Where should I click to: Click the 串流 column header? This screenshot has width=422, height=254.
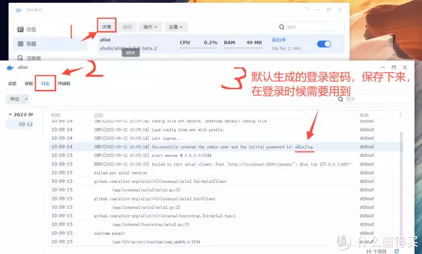[x=364, y=115]
